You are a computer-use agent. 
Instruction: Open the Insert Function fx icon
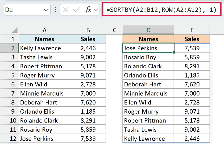click(x=88, y=10)
